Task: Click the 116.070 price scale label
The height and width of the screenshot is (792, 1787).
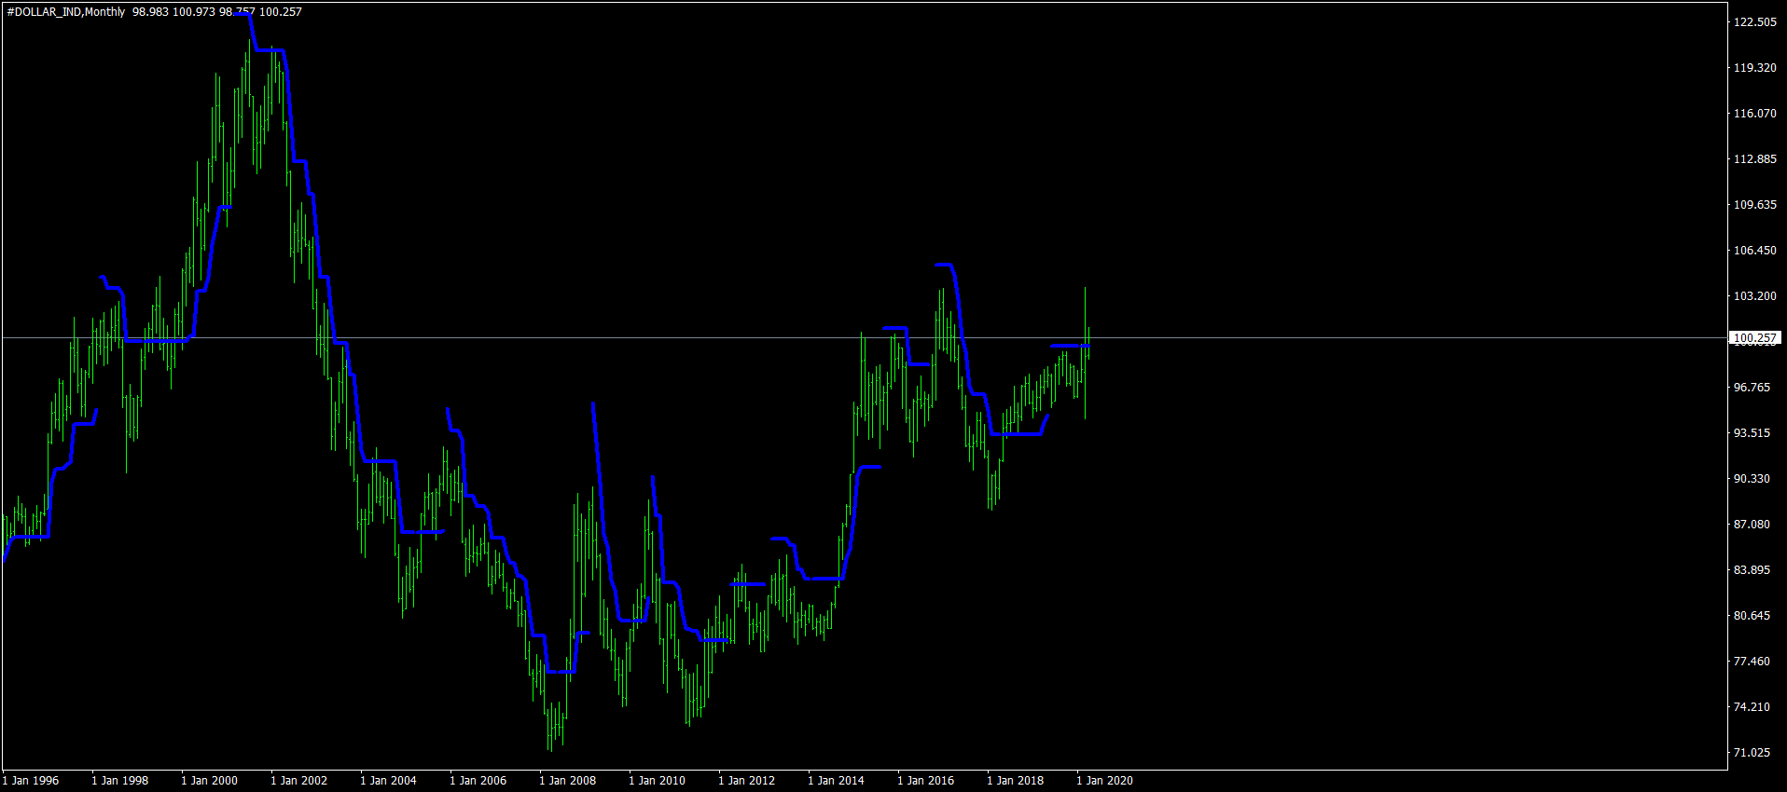Action: point(1754,114)
